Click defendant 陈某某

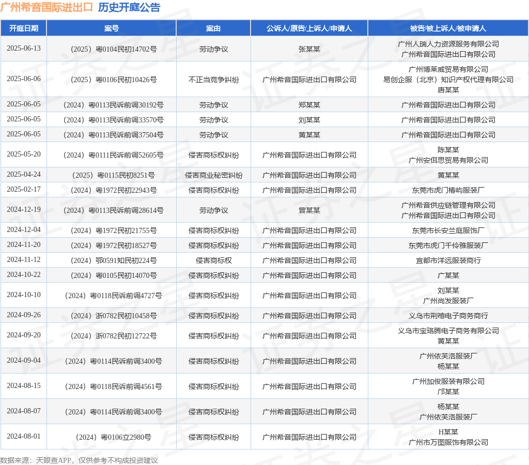click(448, 150)
